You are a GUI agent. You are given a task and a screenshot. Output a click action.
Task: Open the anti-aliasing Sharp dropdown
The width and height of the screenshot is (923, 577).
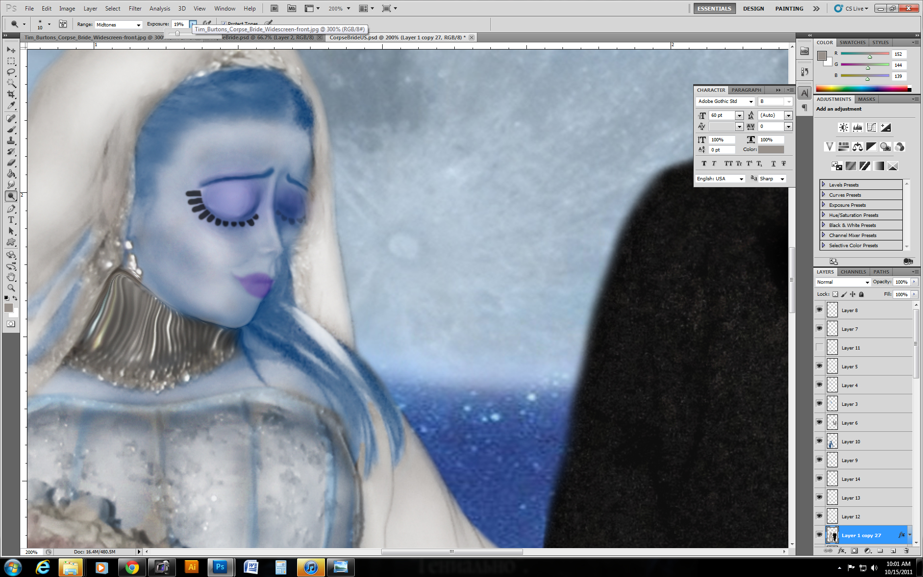tap(772, 179)
